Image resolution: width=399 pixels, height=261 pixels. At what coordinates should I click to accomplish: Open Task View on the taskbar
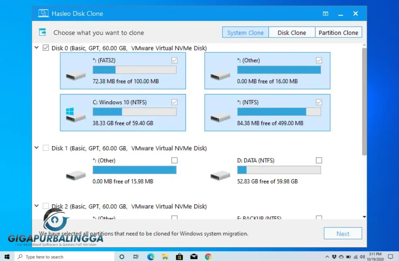[136, 257]
